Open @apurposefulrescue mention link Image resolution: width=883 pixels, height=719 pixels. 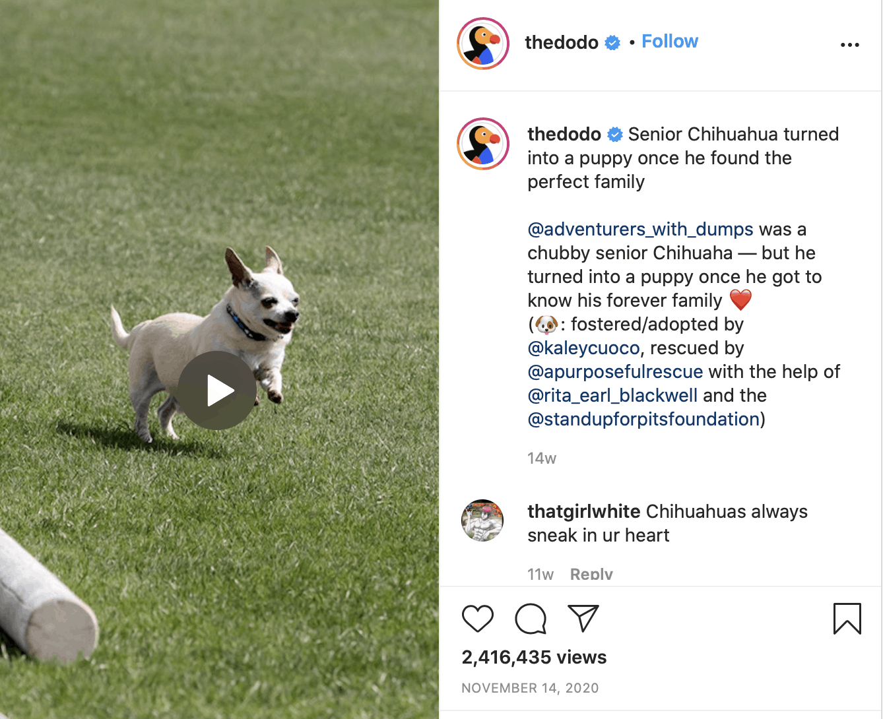point(615,372)
